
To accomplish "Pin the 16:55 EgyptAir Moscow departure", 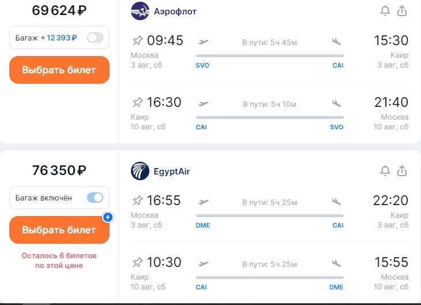I will point(137,200).
